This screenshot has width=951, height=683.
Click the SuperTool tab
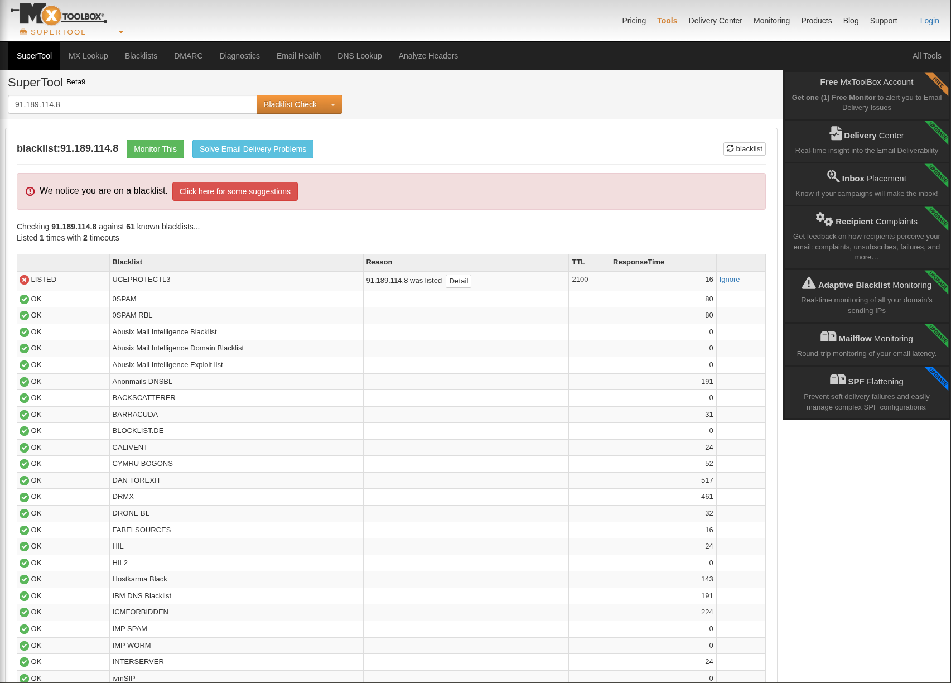coord(34,56)
